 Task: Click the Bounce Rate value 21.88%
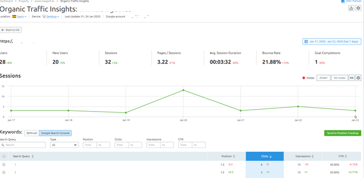point(271,62)
